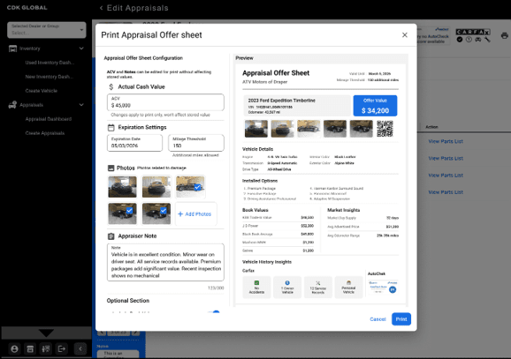Click the Inventory car icon in sidebar

[x=12, y=49]
